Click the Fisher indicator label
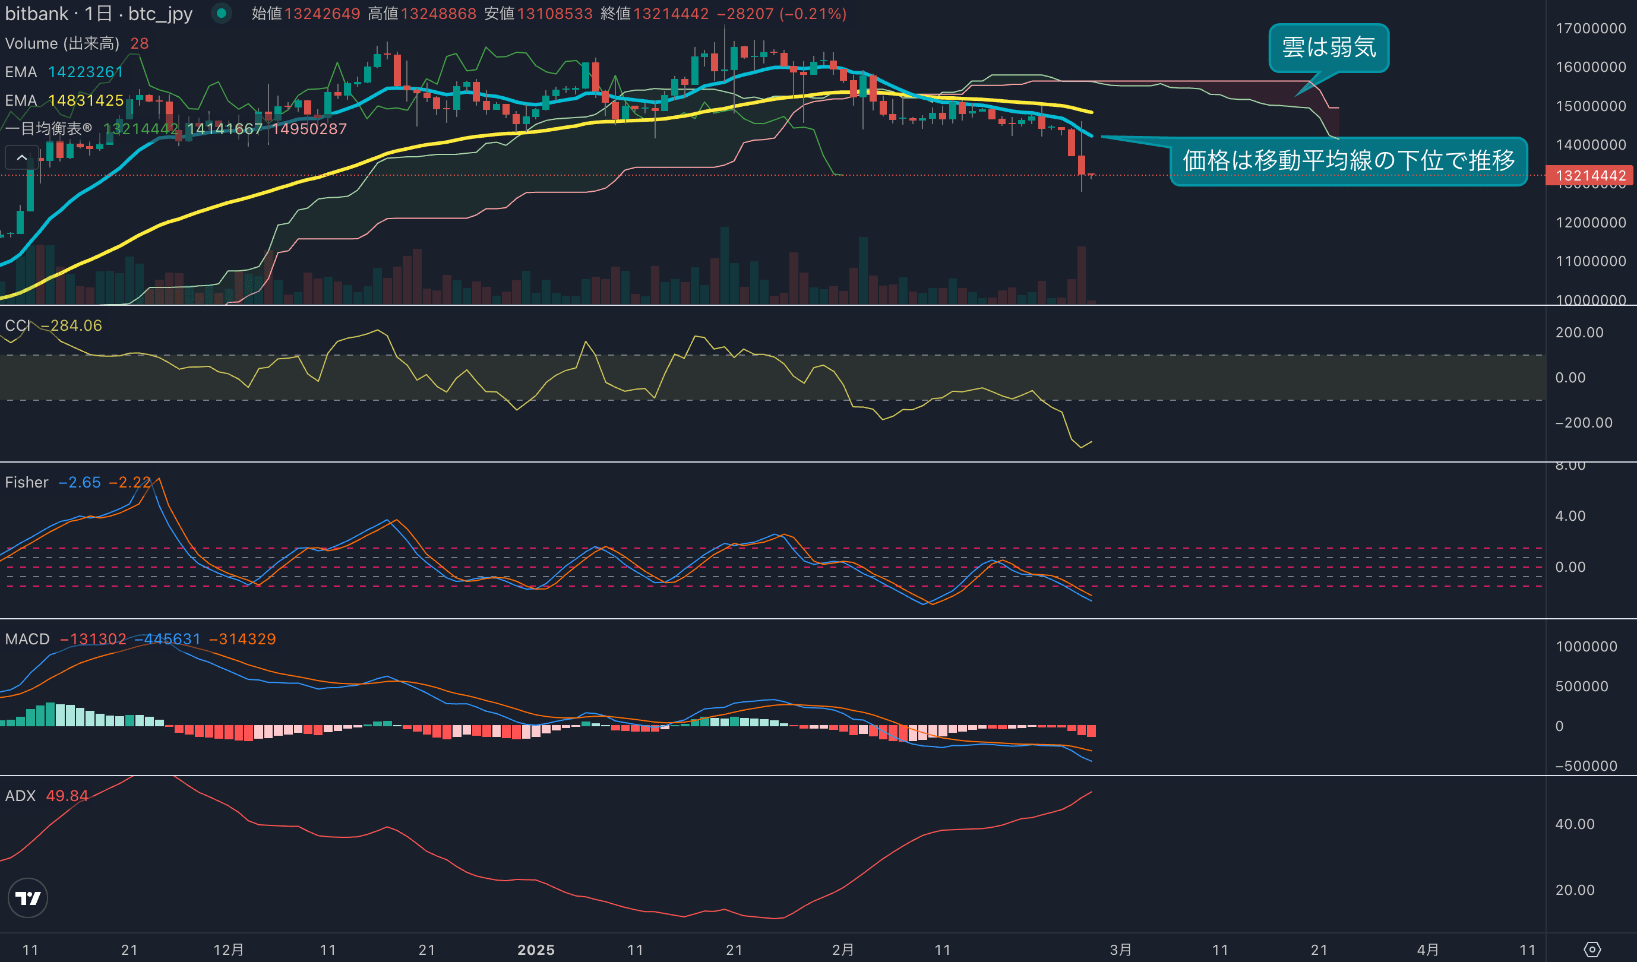The width and height of the screenshot is (1637, 962). coord(27,483)
